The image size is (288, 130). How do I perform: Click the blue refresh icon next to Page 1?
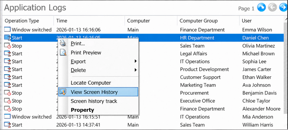point(261,8)
